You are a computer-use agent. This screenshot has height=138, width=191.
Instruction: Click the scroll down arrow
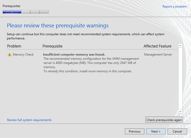(x=180, y=111)
